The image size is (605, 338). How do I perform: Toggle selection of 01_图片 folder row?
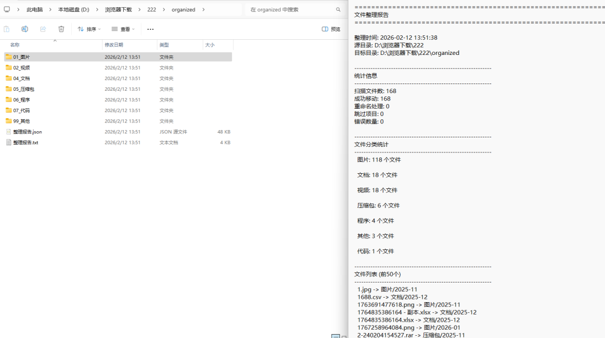coord(56,57)
